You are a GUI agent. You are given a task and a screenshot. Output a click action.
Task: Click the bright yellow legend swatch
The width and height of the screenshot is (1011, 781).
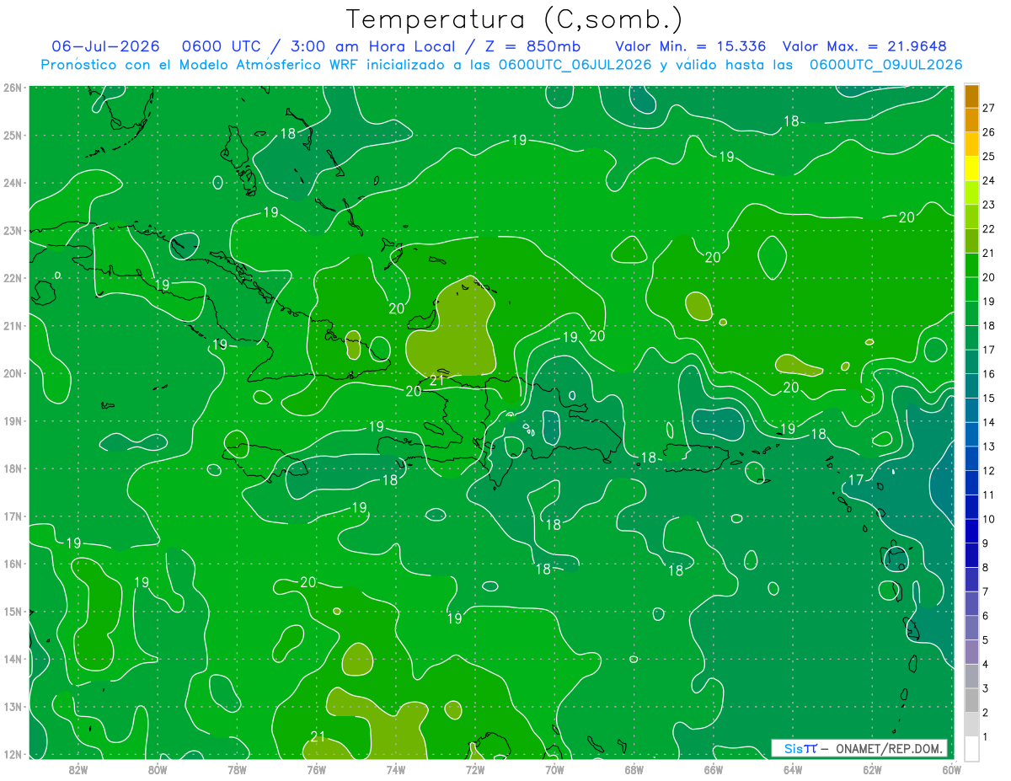coord(972,168)
